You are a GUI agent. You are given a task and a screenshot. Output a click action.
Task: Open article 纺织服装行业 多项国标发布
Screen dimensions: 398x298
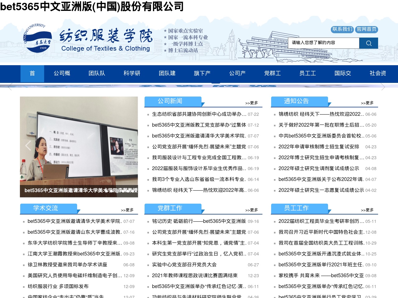pyautogui.click(x=58, y=287)
